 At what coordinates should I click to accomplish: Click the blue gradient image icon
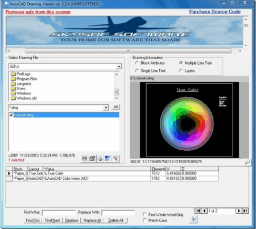tap(108, 159)
